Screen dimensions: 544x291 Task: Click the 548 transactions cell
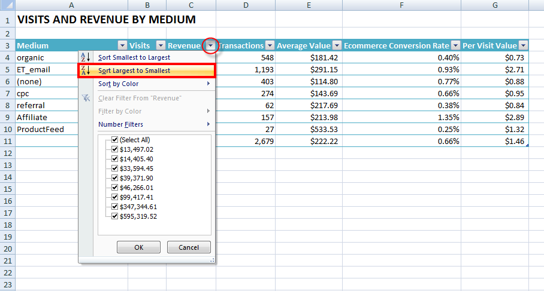tap(246, 57)
